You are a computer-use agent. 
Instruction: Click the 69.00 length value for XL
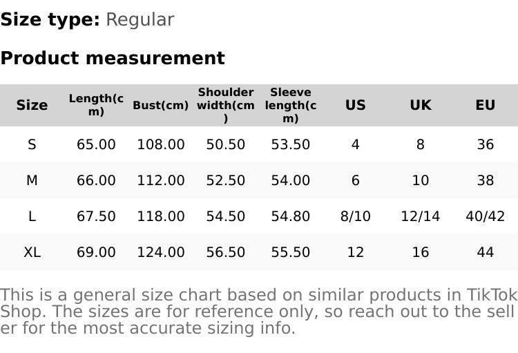pyautogui.click(x=96, y=252)
